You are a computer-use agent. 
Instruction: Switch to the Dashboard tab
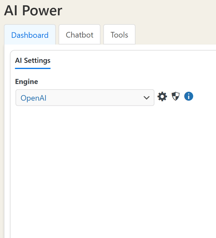click(x=30, y=35)
